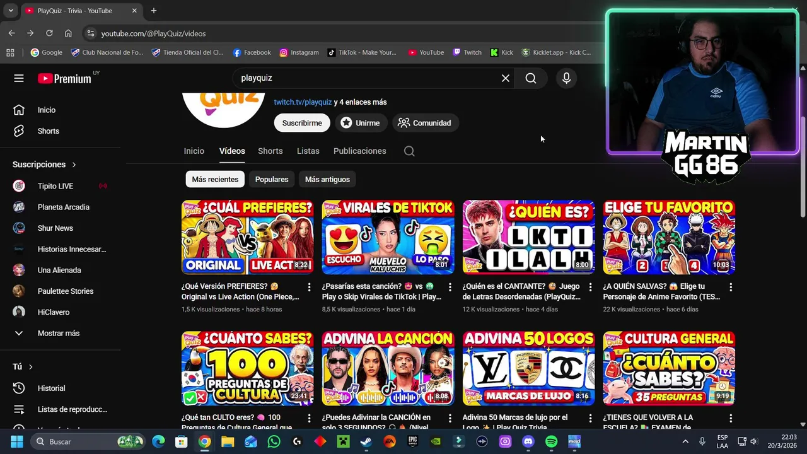Open options menu for Qué Versión PREFIERES video

point(309,287)
